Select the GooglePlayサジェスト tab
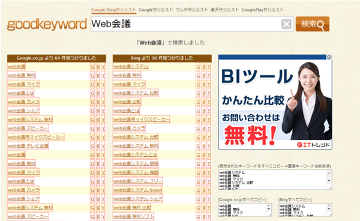360x221 pixels. 262,10
